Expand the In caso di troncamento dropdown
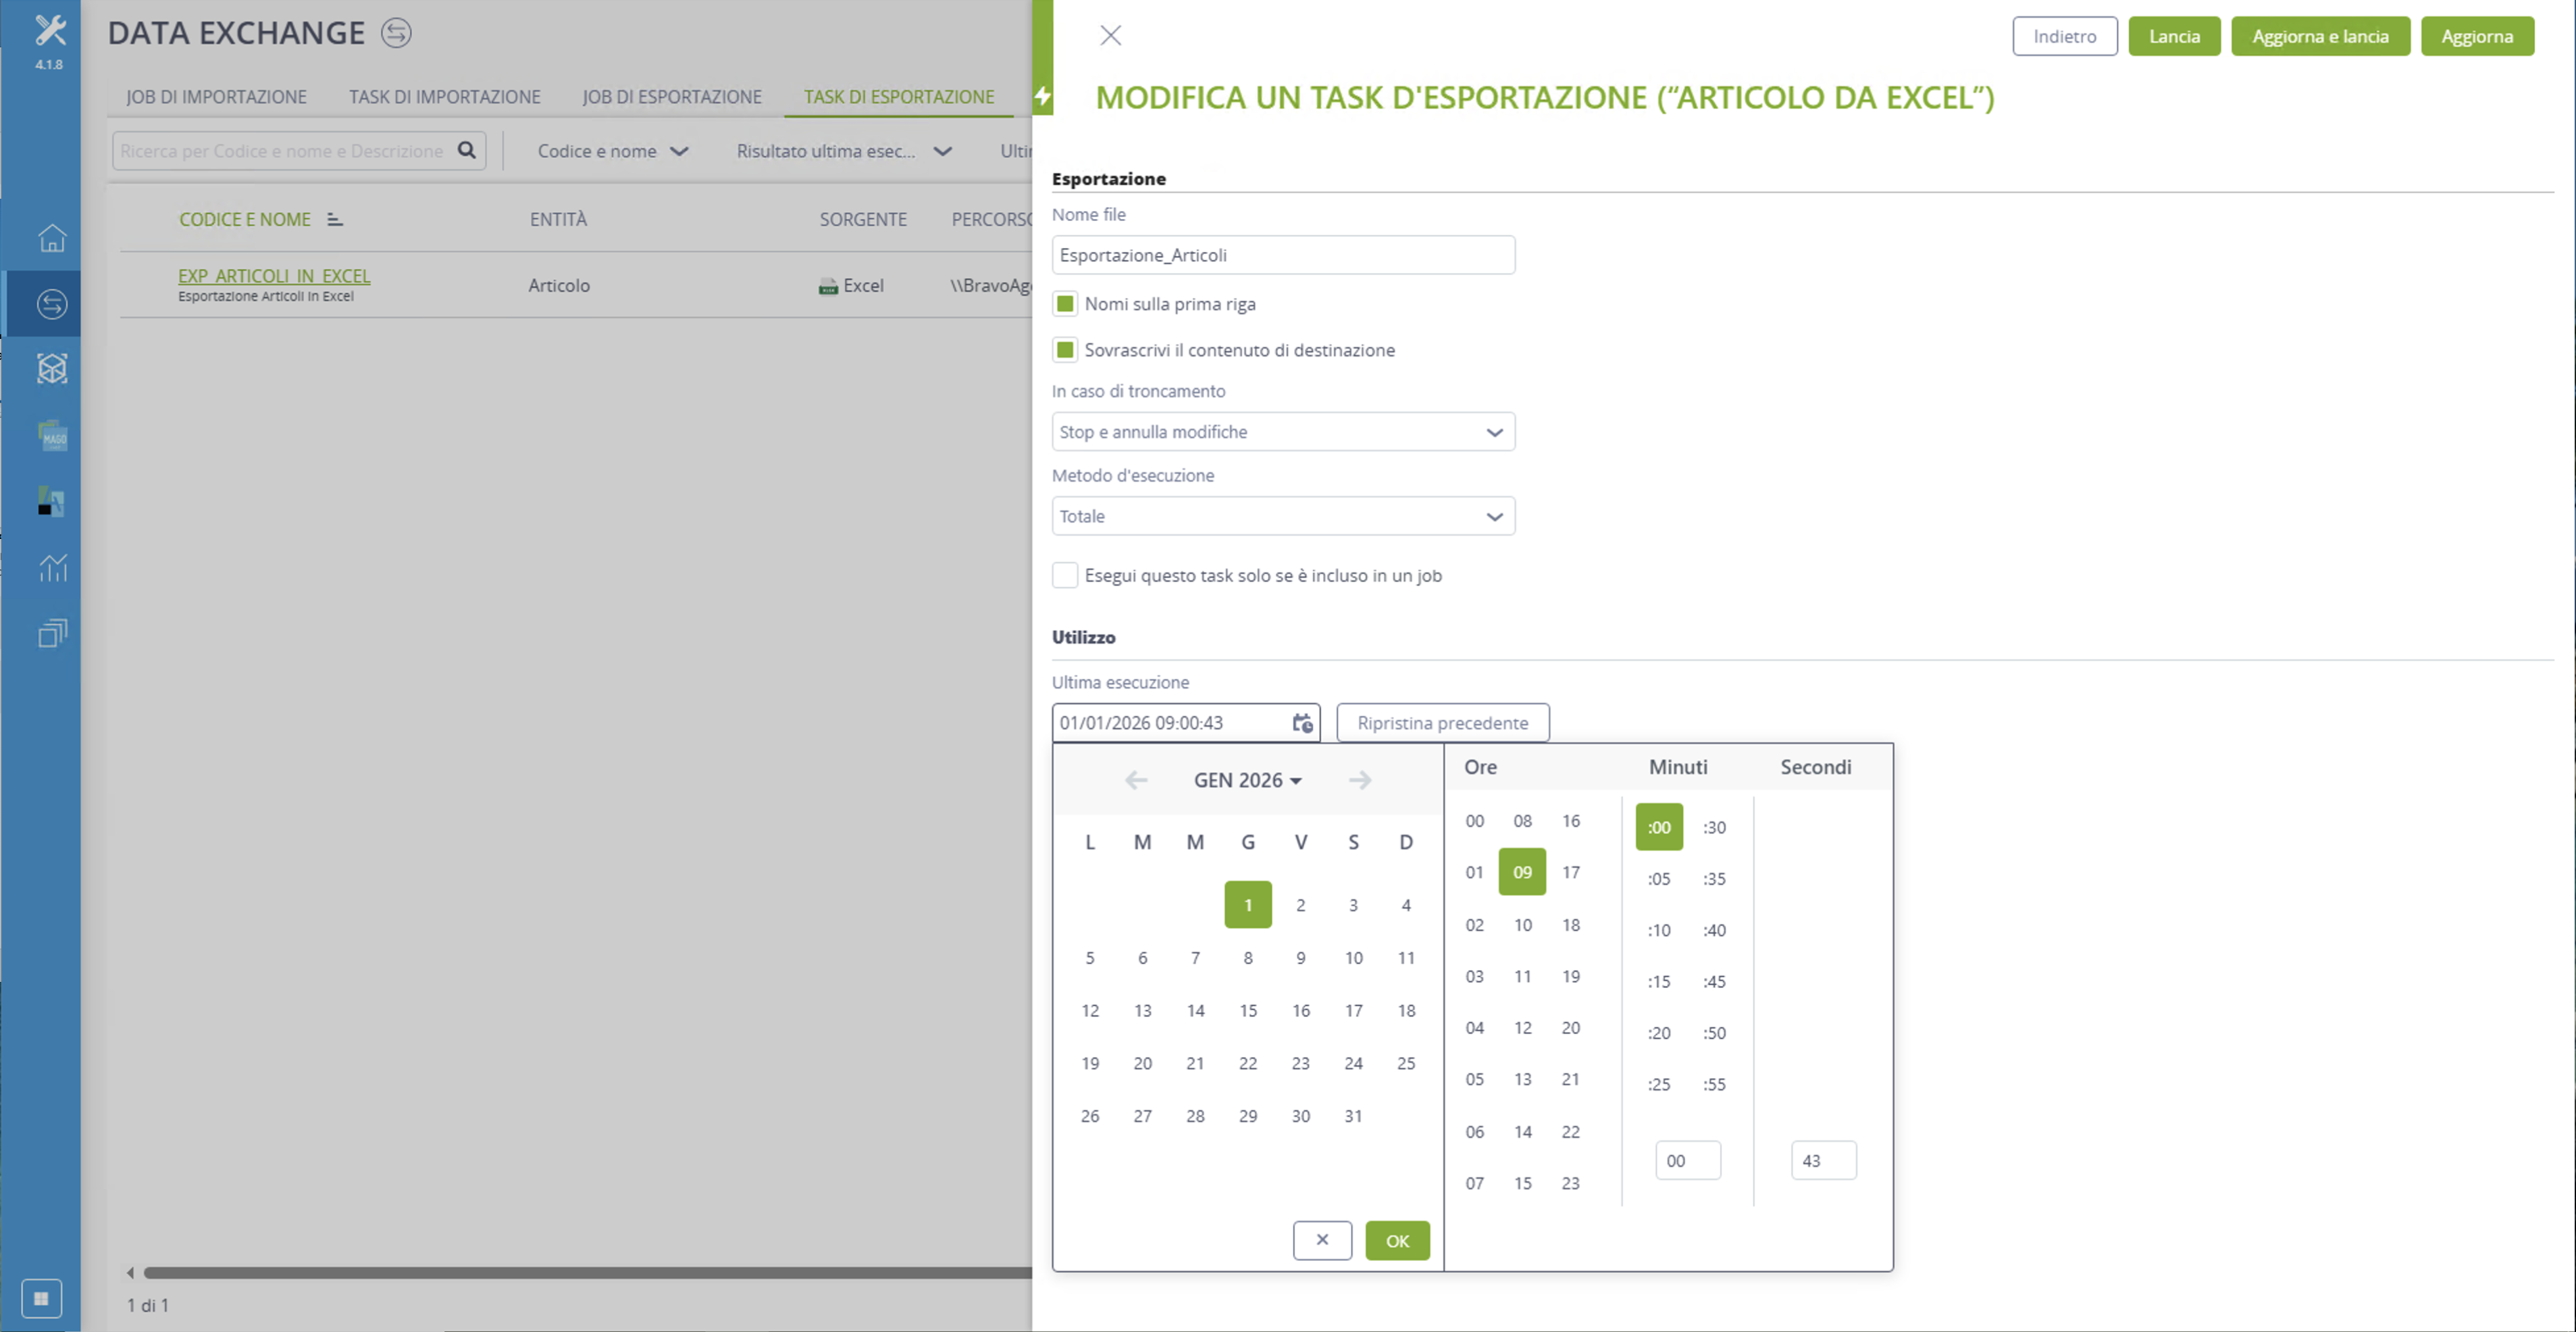 pos(1283,432)
